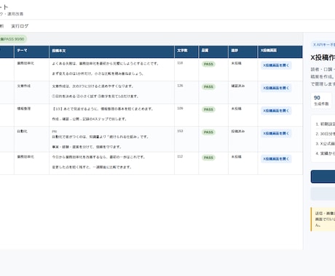Click the 未投稿 status in the 112-character row

tap(236, 157)
